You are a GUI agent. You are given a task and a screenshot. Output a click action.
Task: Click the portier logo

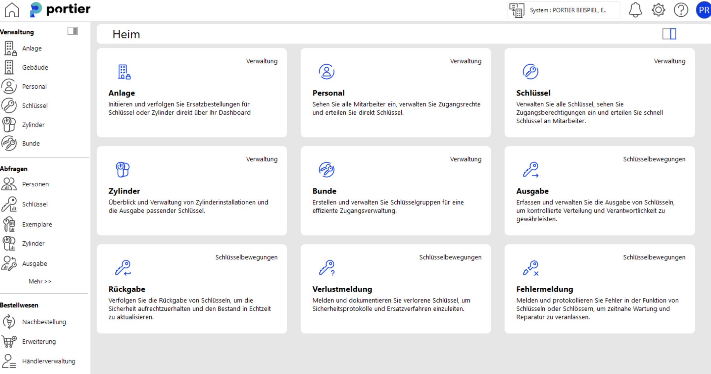(x=60, y=9)
